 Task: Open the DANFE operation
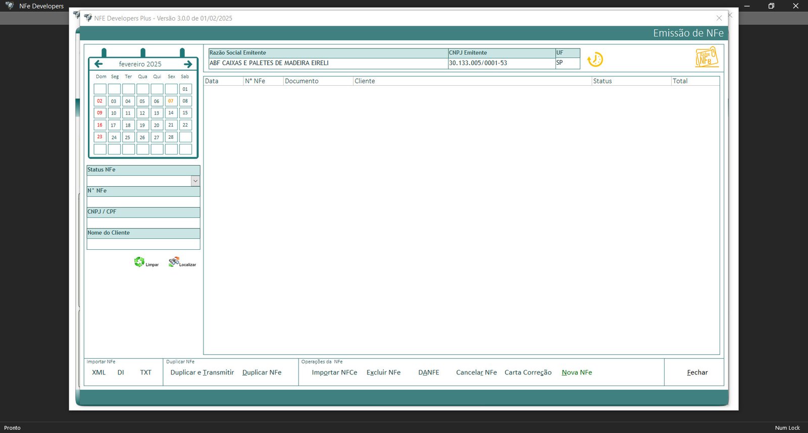(x=429, y=372)
